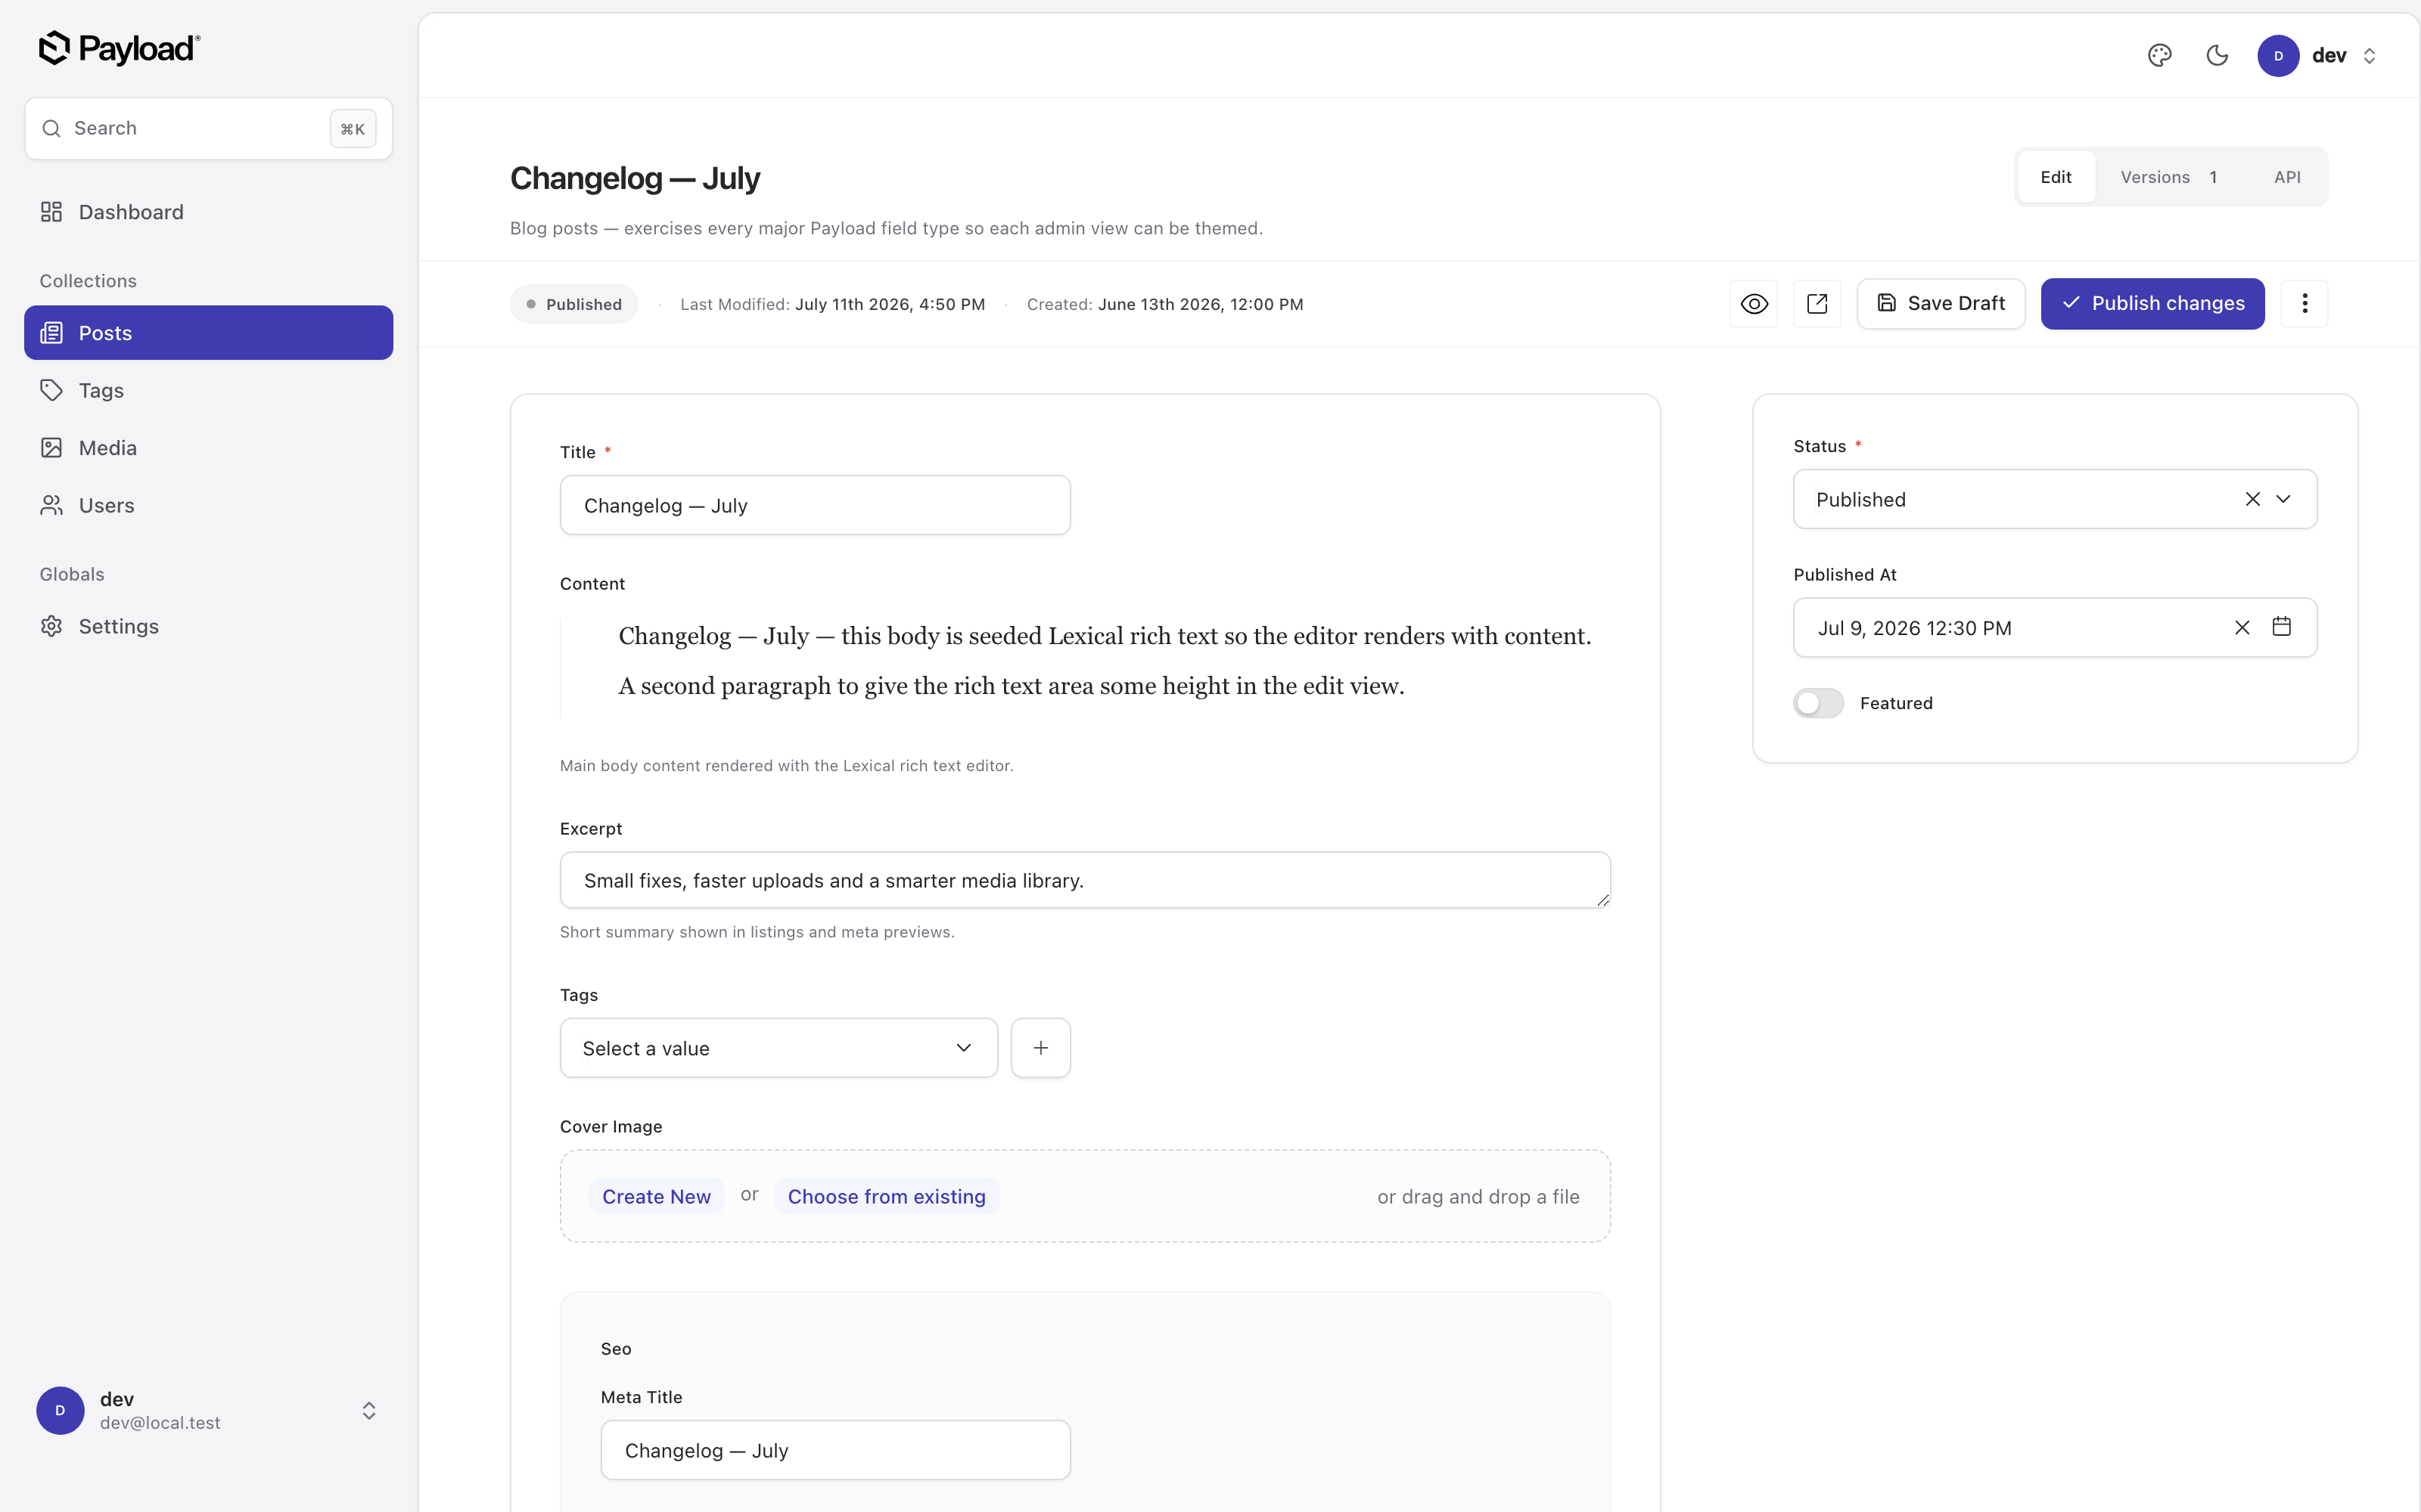Viewport: 2421px width, 1512px height.
Task: Open the three-dot more actions menu
Action: pos(2304,304)
